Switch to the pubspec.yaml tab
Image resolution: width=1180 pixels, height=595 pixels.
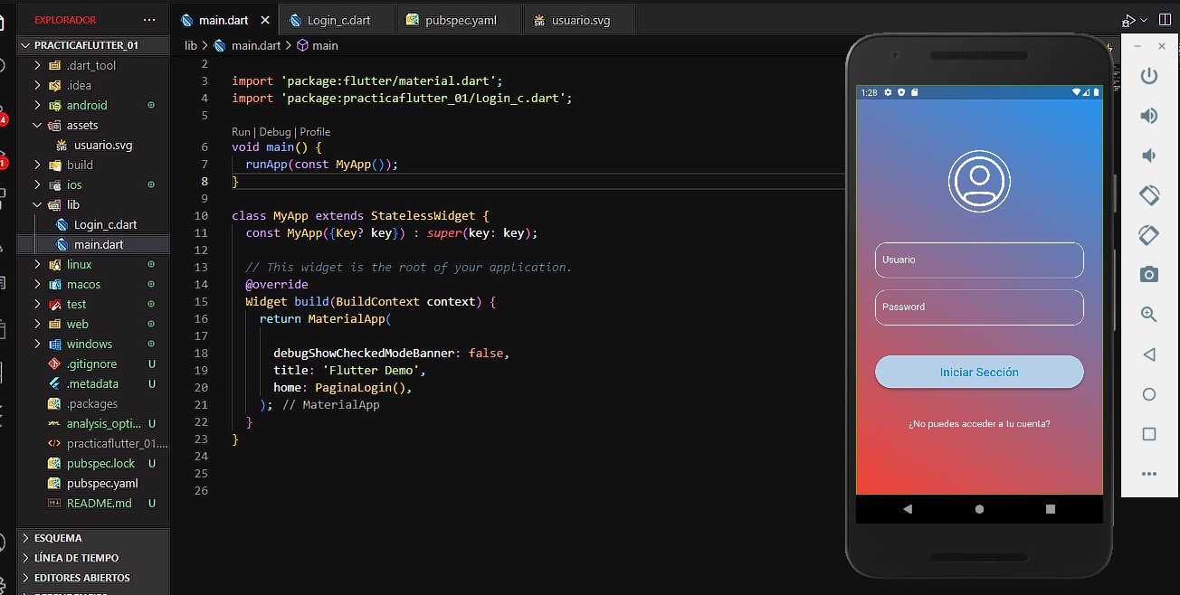coord(461,20)
